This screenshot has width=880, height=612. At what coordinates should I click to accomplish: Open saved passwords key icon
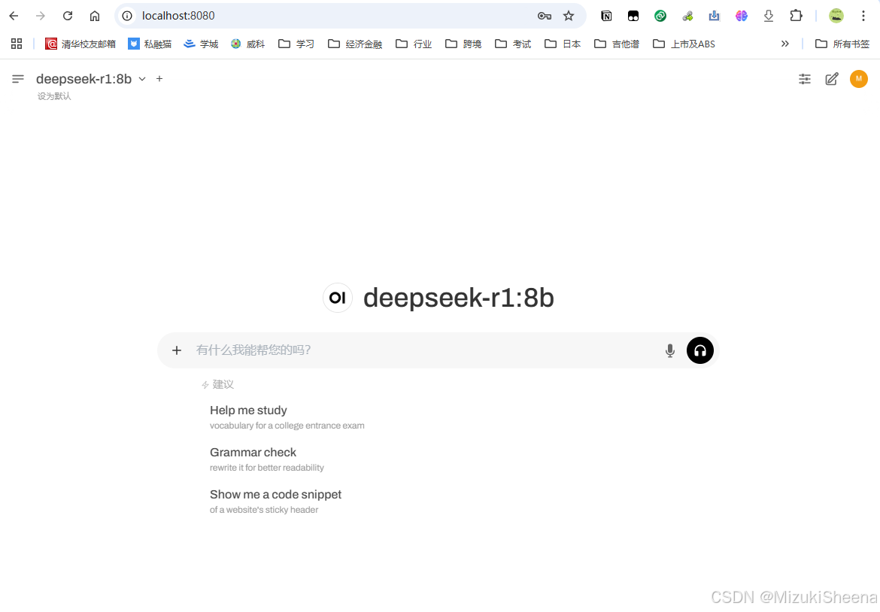pos(545,16)
